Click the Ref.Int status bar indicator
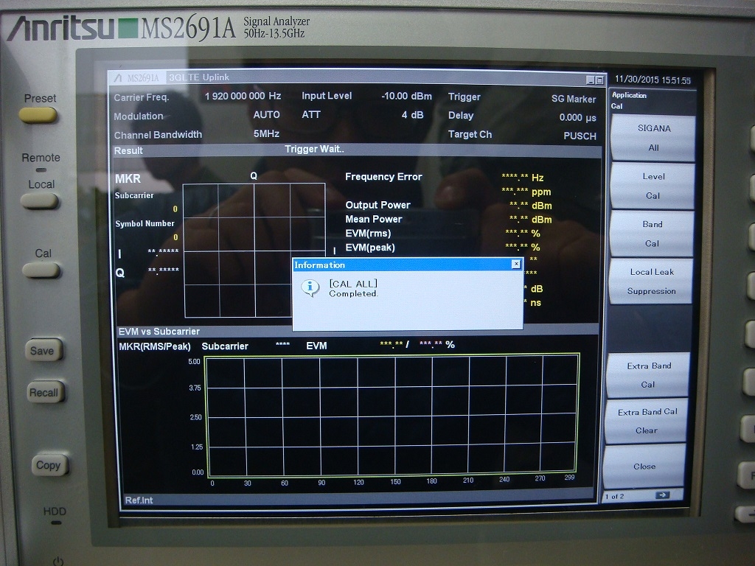Screen dimensions: 755x566 point(139,500)
